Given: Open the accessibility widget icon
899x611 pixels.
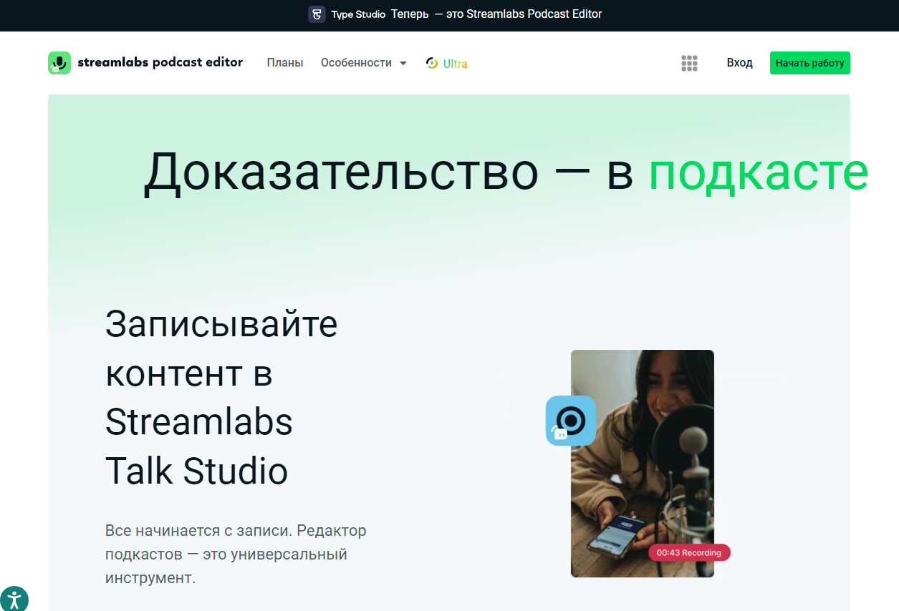Looking at the screenshot, I should 13,600.
